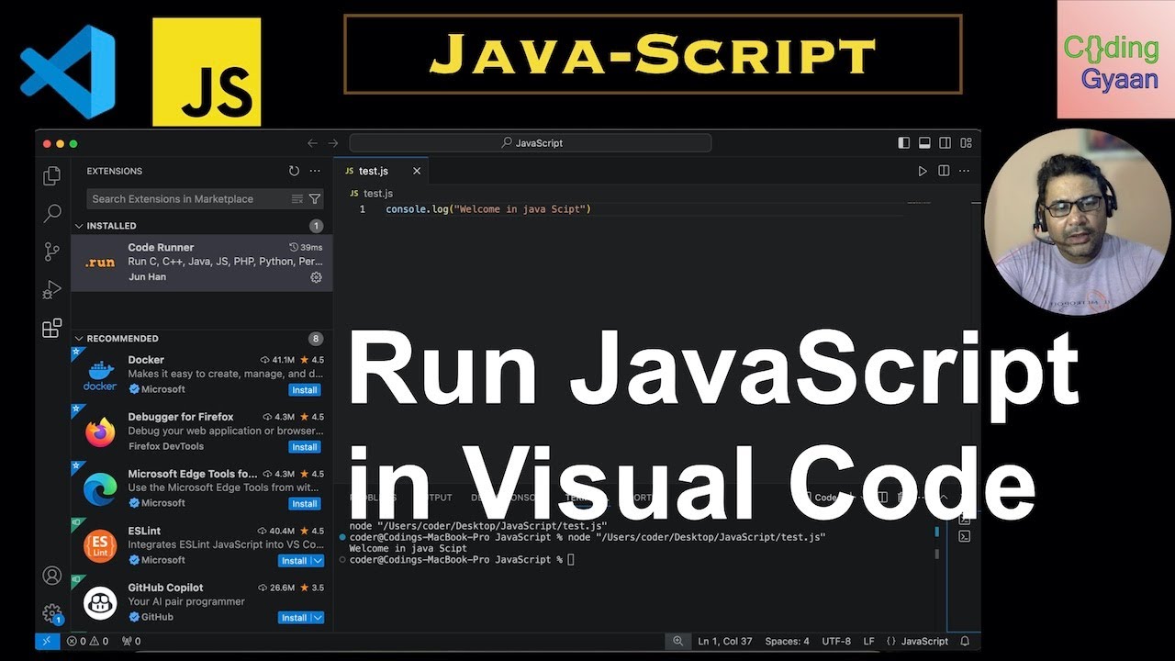
Task: Open the filter extensions funnel
Action: coord(315,198)
